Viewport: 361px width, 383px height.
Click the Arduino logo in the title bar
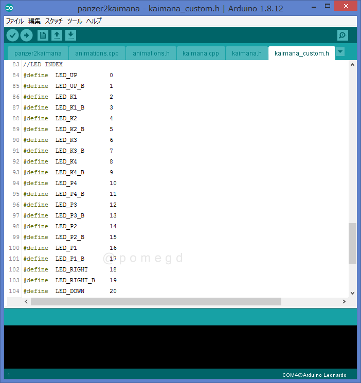coord(9,8)
